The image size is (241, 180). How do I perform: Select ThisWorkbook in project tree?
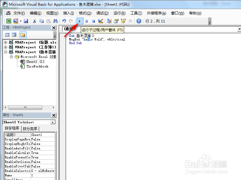tap(37, 66)
